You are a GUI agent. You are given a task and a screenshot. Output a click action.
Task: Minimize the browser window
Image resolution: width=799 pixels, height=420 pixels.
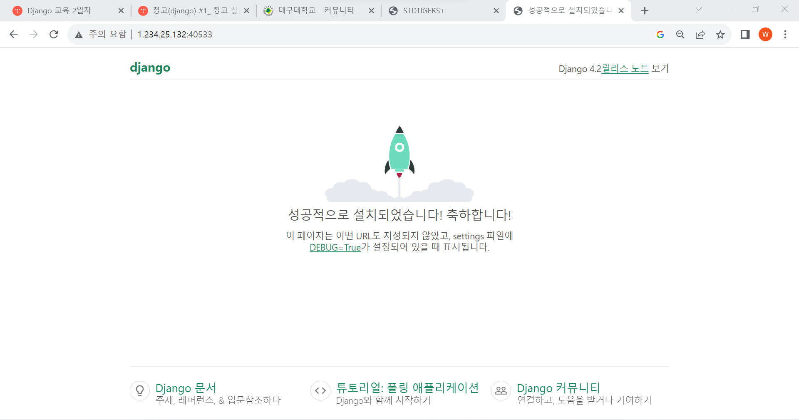pos(727,9)
